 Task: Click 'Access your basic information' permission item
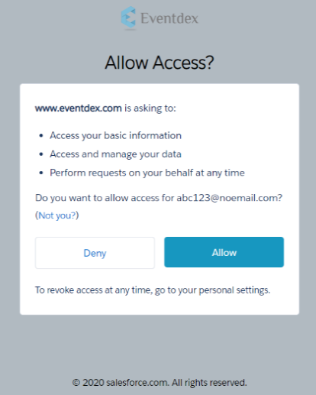(115, 135)
